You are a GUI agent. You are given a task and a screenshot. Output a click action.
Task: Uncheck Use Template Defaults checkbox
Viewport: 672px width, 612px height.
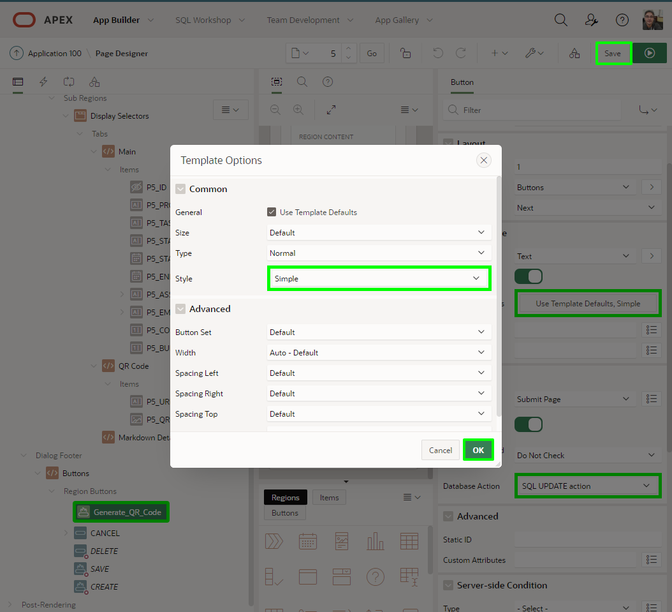tap(272, 212)
